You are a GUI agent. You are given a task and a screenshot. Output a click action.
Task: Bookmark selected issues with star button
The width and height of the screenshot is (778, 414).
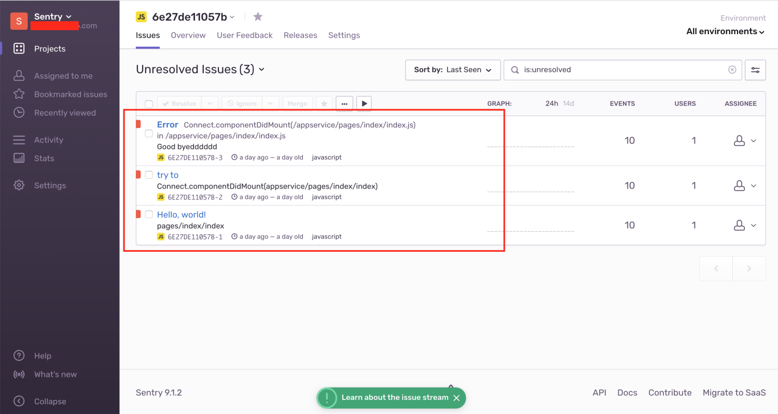pos(324,104)
